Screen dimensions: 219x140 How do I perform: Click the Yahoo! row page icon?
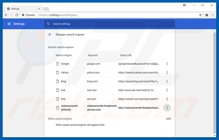pyautogui.click(x=58, y=73)
